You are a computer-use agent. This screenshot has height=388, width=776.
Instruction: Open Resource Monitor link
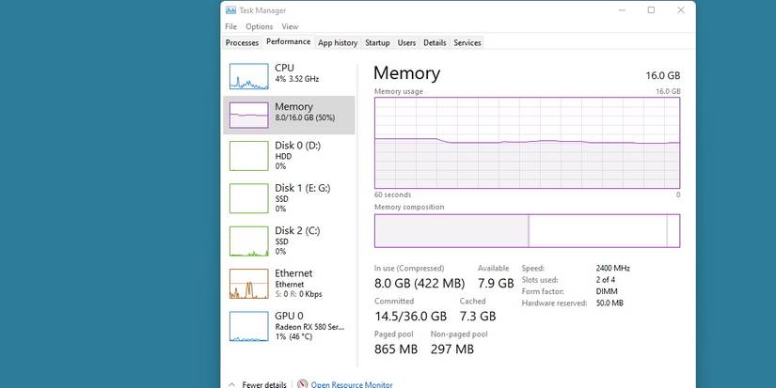point(352,384)
